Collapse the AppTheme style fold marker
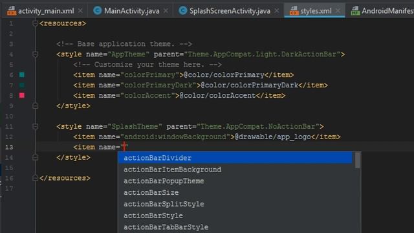Image resolution: width=414 pixels, height=233 pixels. tap(35, 54)
